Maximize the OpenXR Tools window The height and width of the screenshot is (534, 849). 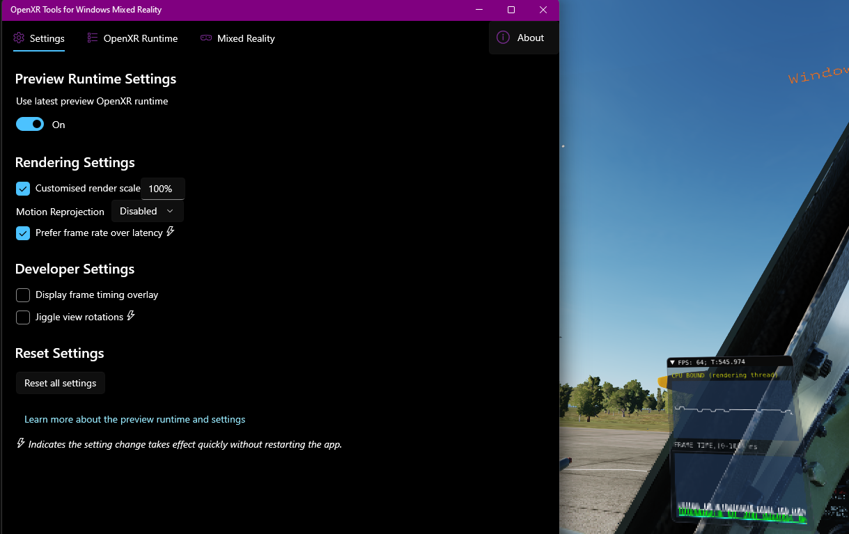coord(511,10)
